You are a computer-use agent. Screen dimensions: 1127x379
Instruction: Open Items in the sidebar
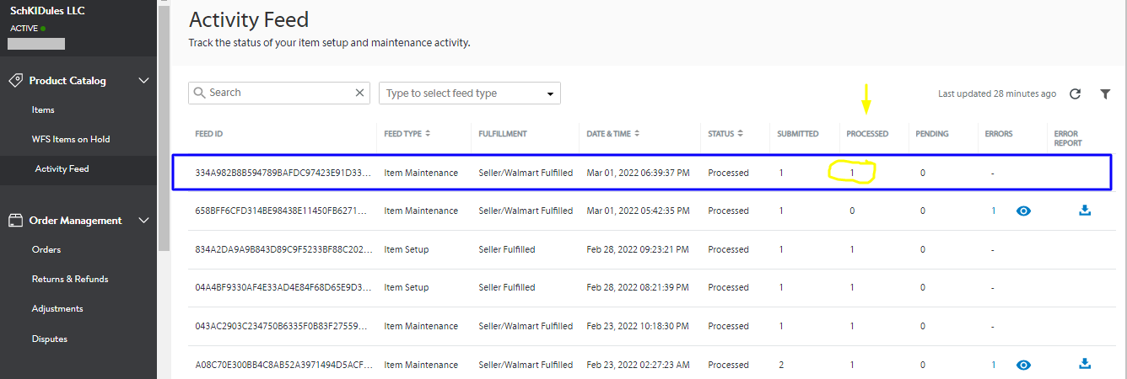[43, 110]
